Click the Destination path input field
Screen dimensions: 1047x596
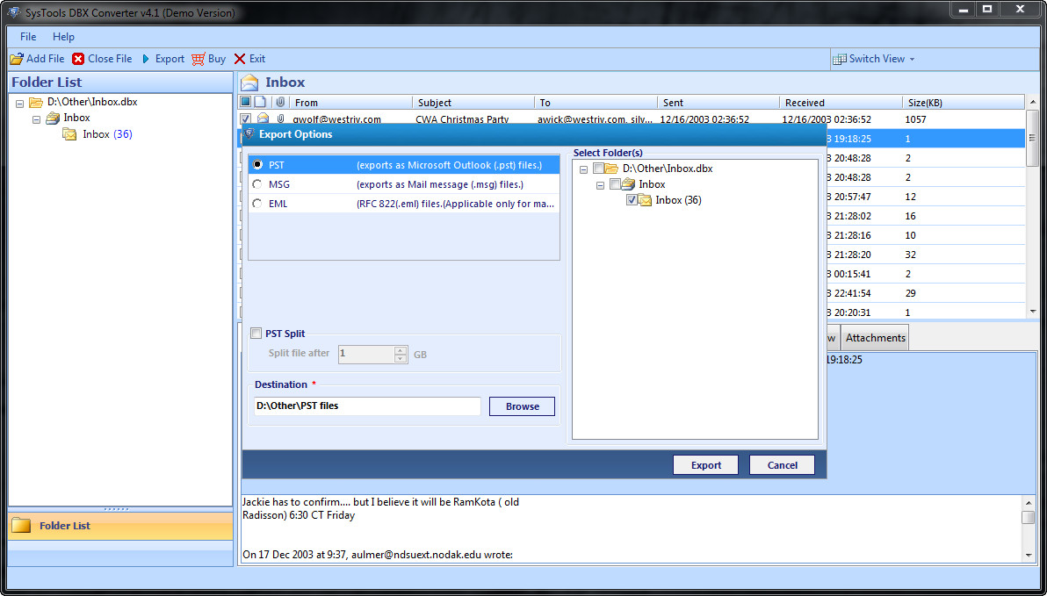point(367,406)
